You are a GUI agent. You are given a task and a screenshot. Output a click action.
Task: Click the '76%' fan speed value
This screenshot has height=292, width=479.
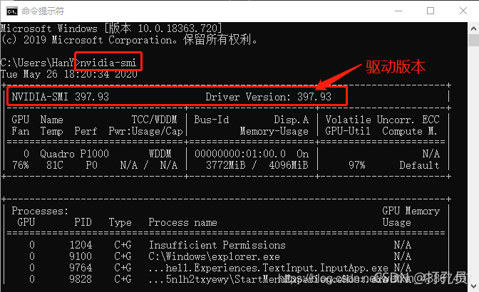[x=21, y=165]
